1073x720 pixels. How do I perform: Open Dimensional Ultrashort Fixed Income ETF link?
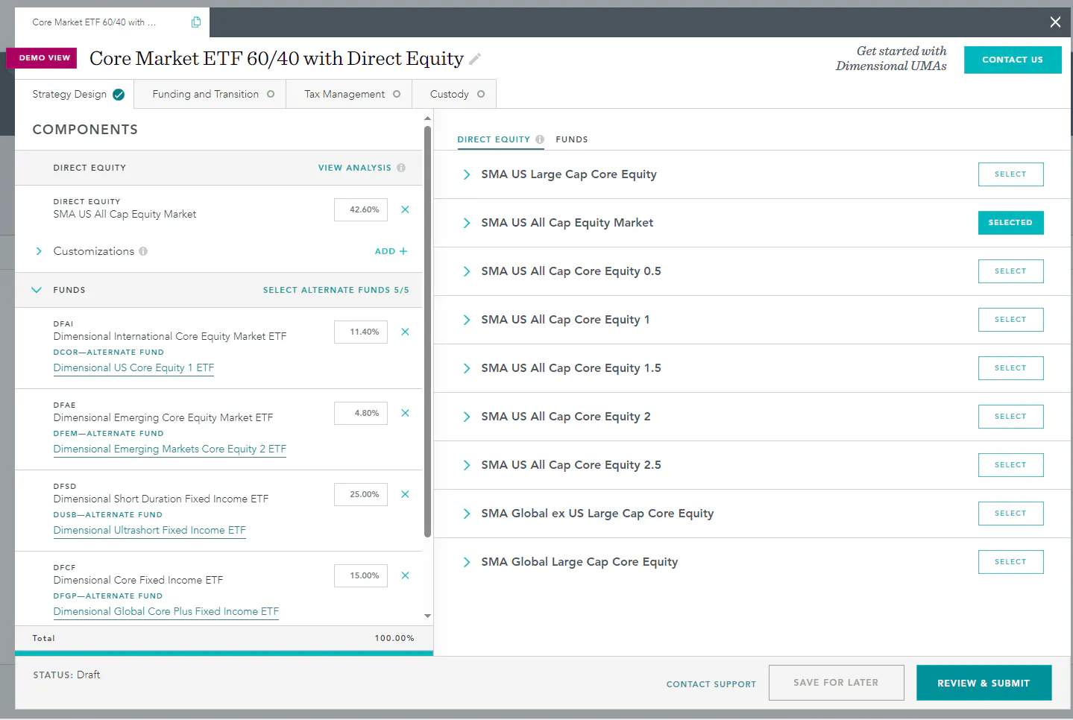tap(149, 530)
